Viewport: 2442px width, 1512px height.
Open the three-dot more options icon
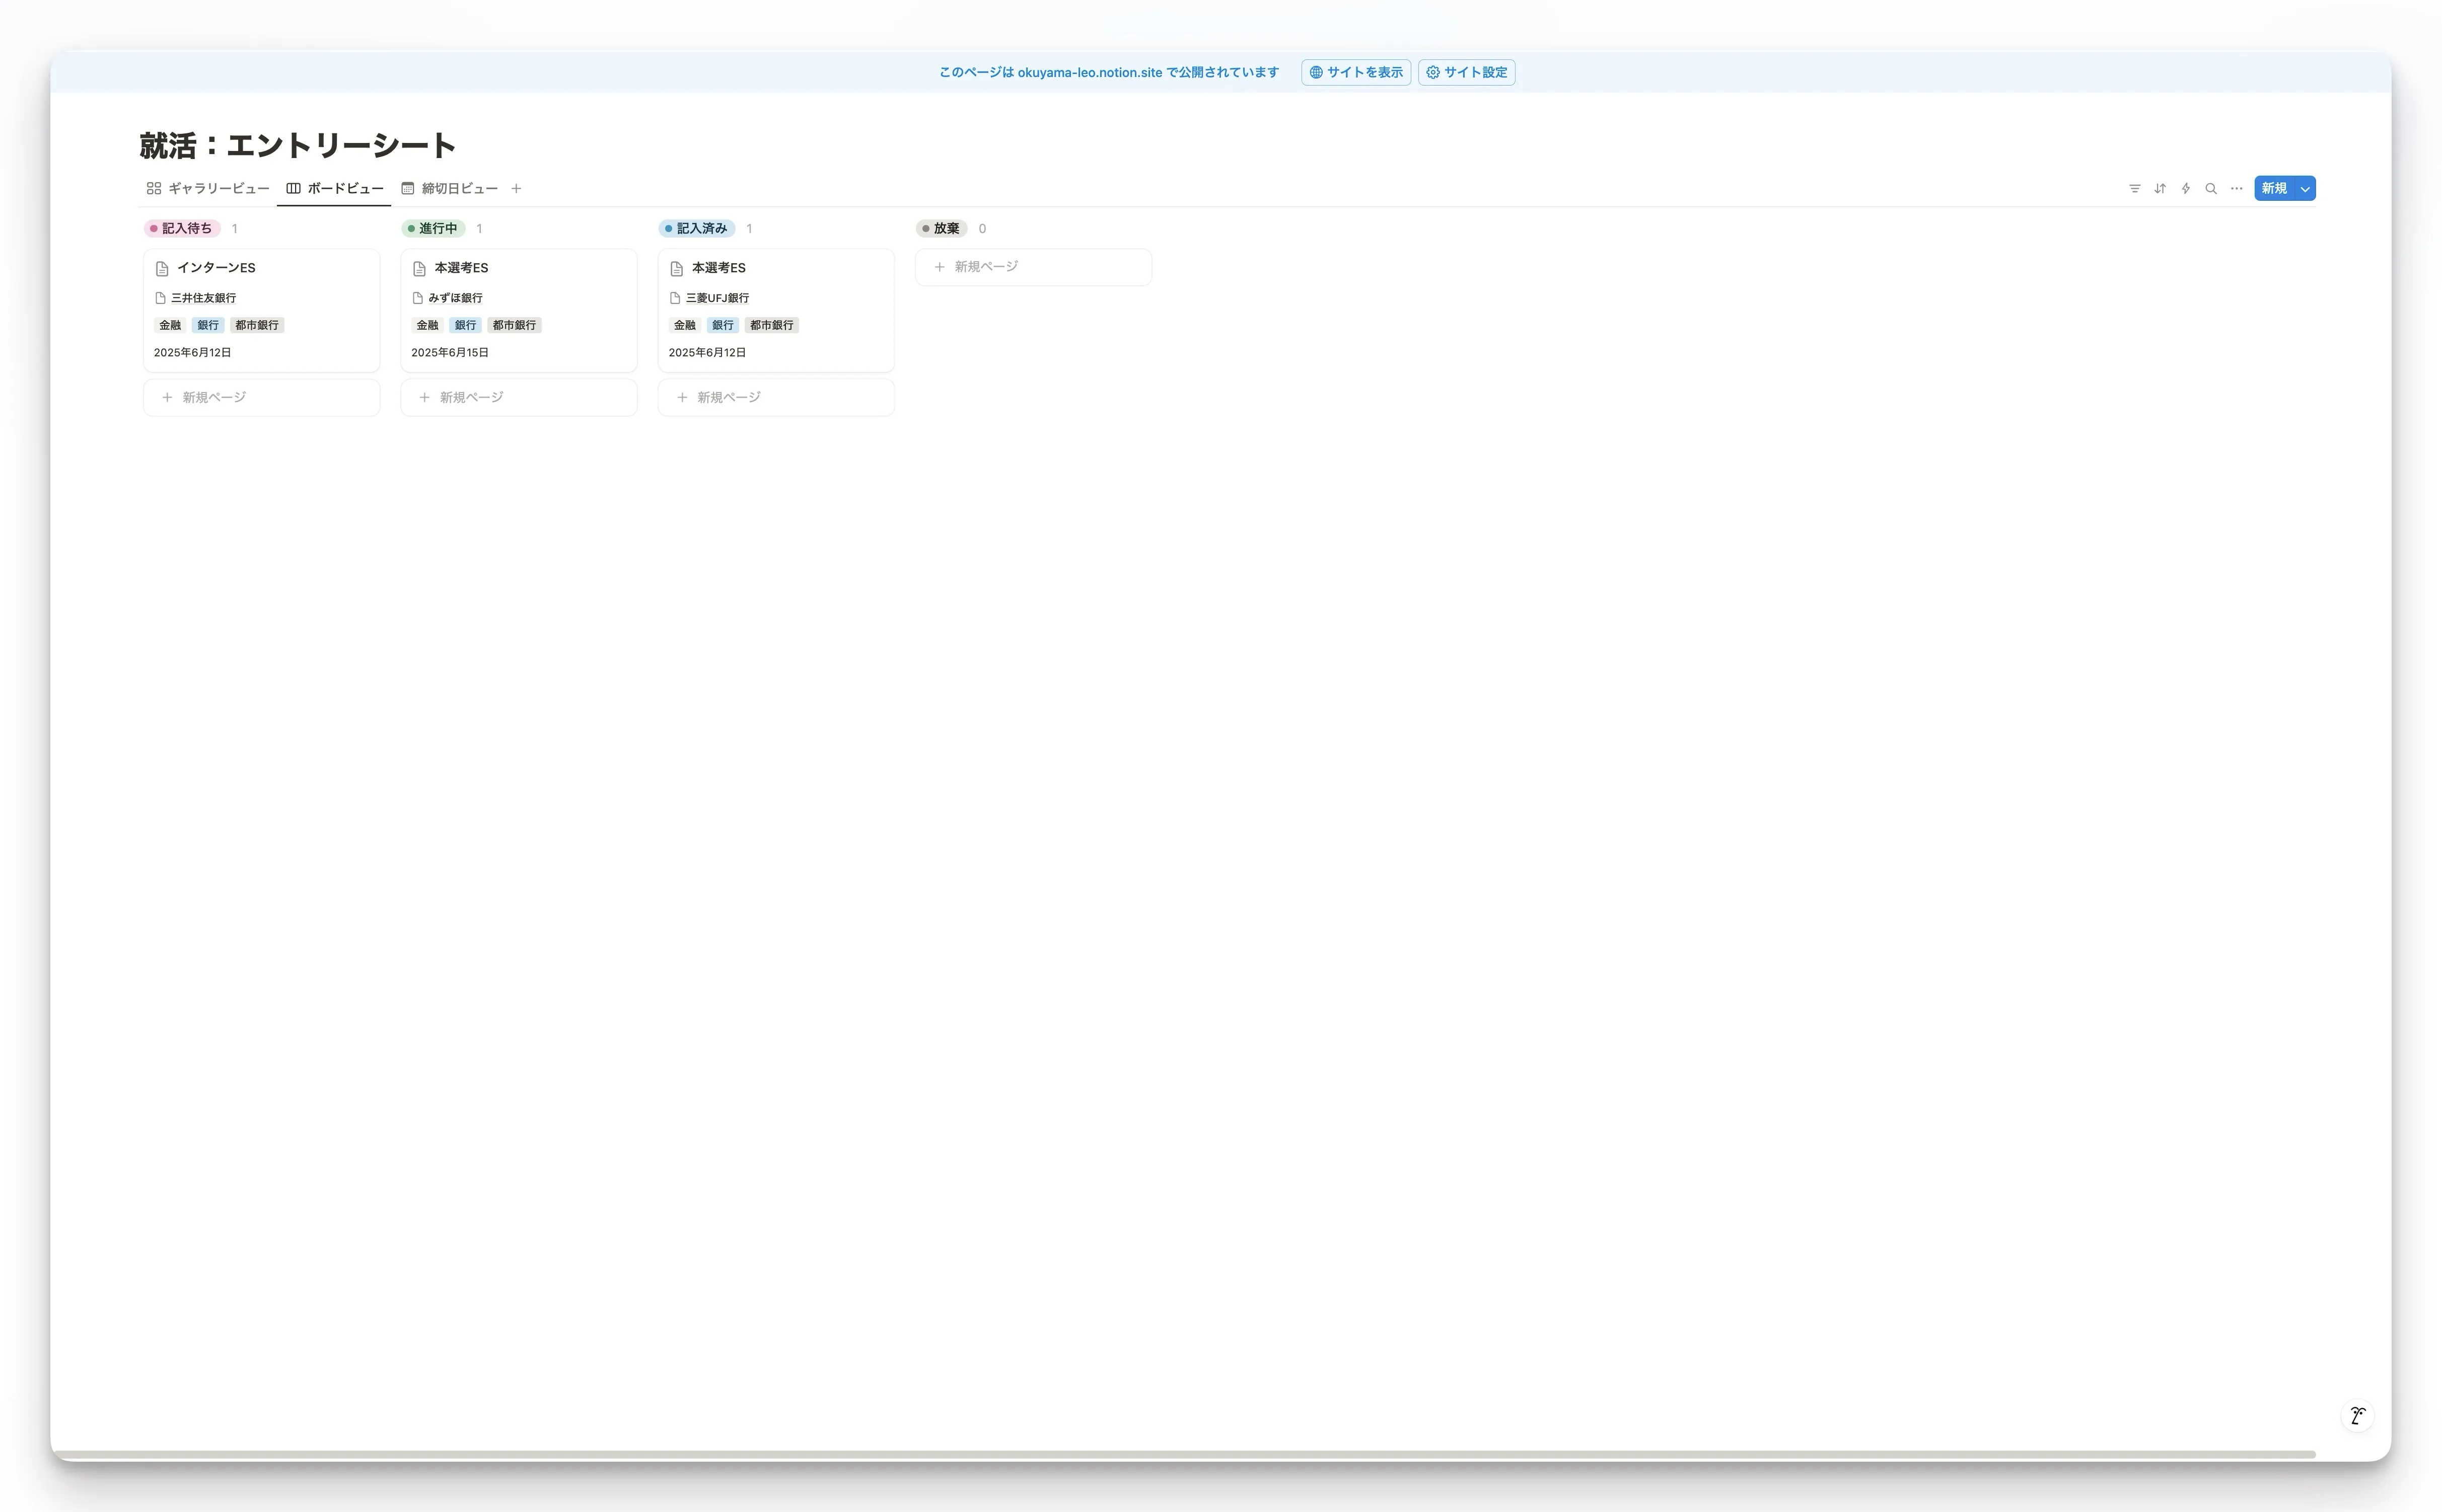tap(2236, 188)
